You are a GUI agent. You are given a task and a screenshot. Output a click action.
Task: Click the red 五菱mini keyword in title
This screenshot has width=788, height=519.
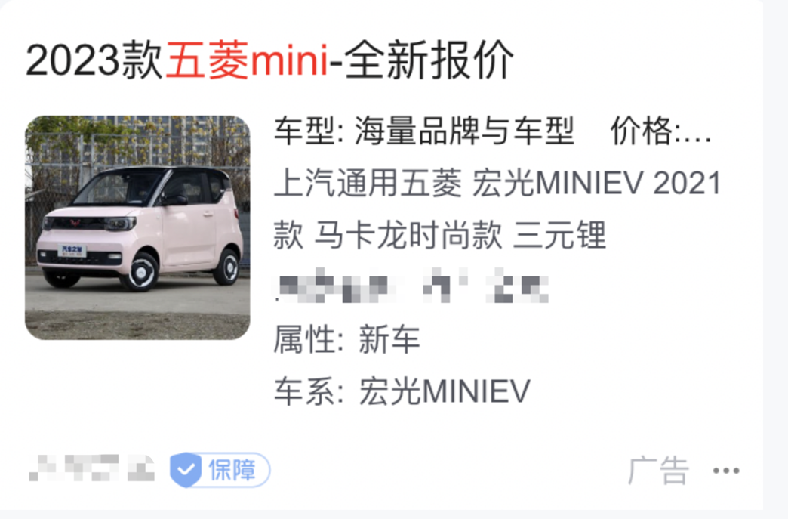[247, 61]
